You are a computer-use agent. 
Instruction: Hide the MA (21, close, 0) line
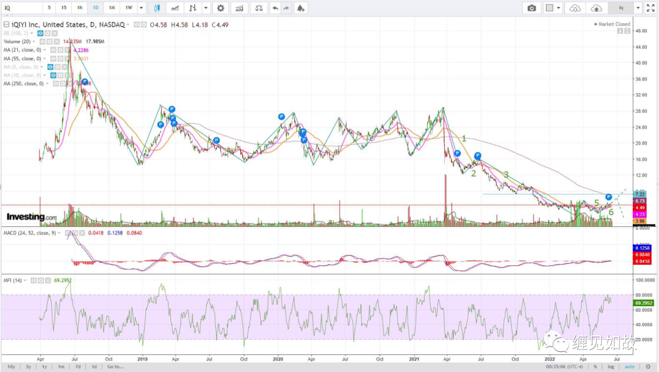53,50
